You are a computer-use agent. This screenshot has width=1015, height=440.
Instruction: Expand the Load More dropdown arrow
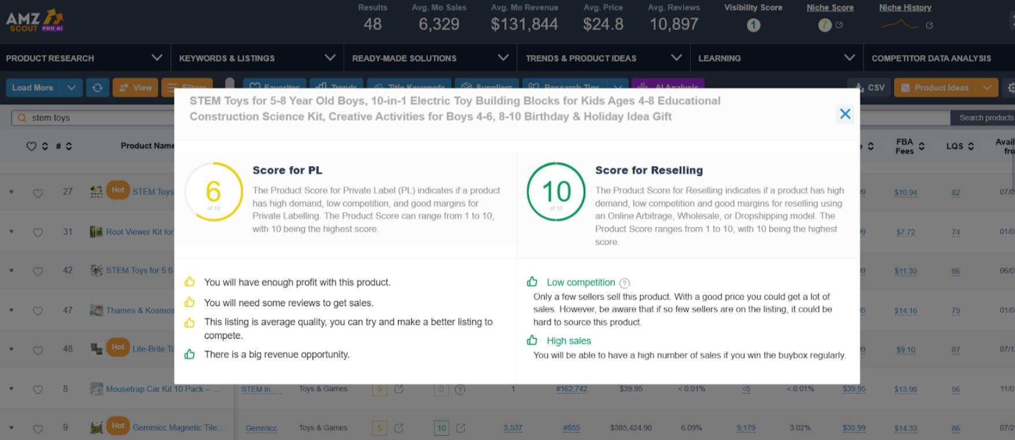coord(71,87)
